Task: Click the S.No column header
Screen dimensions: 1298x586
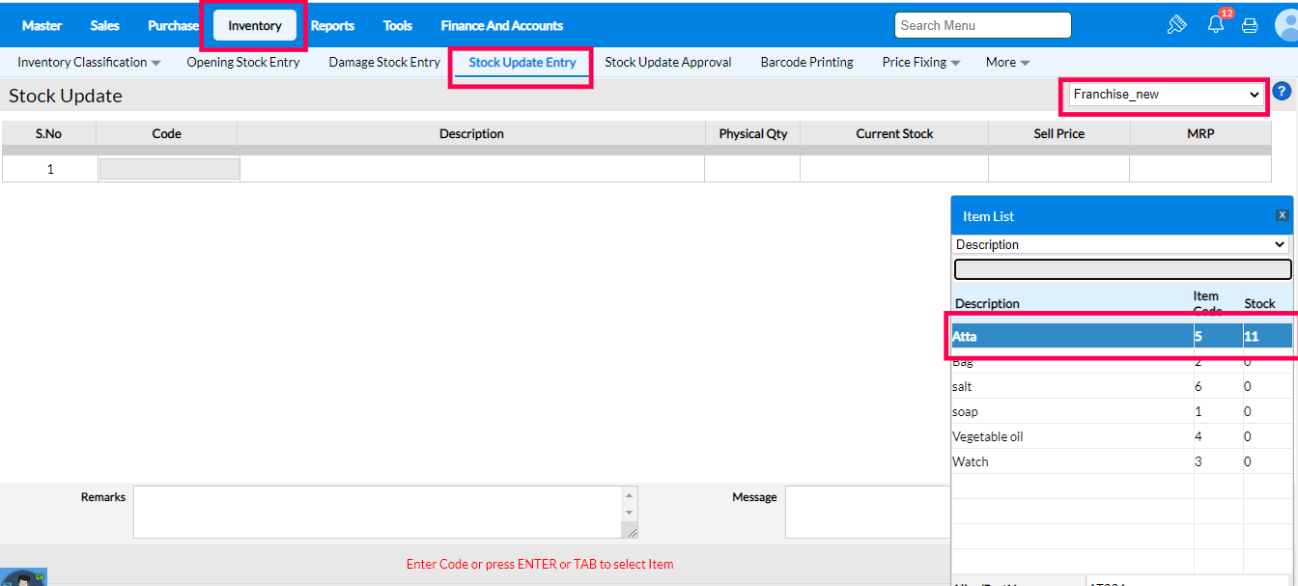Action: click(48, 134)
